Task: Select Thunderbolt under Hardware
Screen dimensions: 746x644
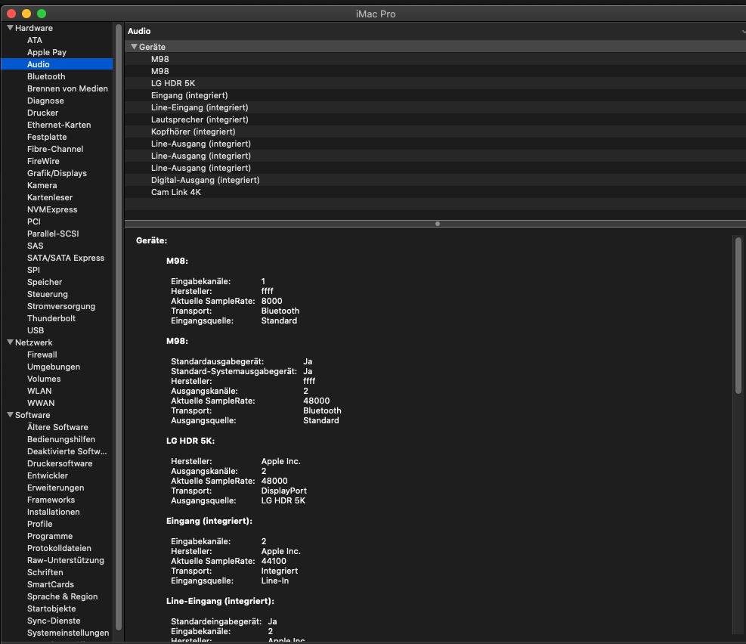Action: [51, 318]
